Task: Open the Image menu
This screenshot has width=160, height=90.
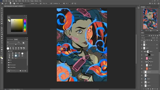Action: pyautogui.click(x=9, y=1)
